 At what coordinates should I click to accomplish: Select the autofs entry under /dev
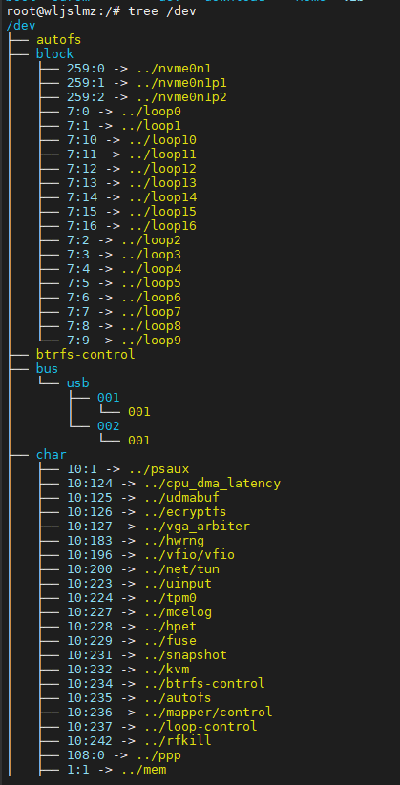pos(58,39)
